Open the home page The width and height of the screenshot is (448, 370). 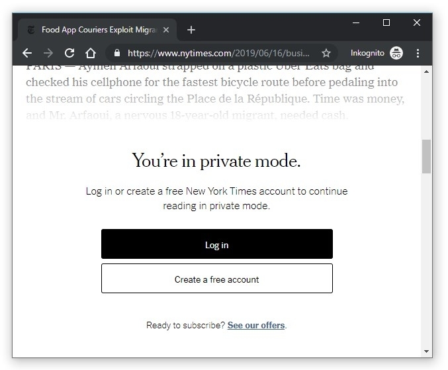(91, 53)
